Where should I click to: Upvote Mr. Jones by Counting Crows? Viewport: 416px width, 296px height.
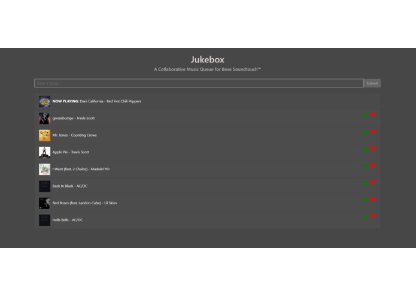pyautogui.click(x=365, y=132)
